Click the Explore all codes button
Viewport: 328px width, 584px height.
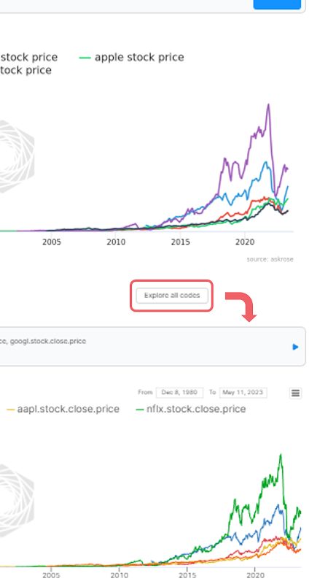coord(172,296)
